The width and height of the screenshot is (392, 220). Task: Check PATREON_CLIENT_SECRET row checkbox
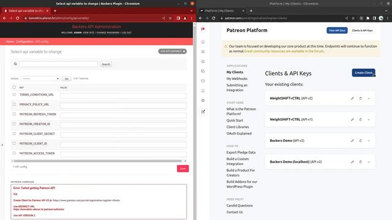14,133
